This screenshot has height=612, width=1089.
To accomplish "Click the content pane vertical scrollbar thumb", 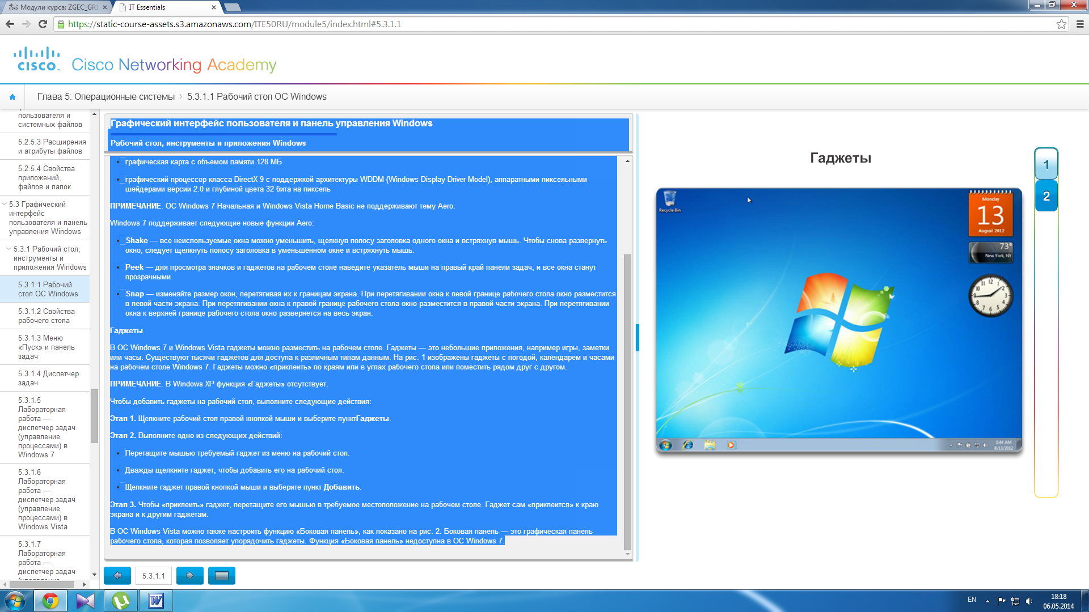I will [627, 402].
